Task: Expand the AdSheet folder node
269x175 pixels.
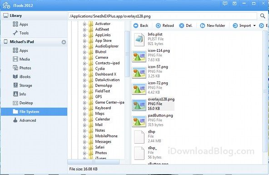Action: 85,30
